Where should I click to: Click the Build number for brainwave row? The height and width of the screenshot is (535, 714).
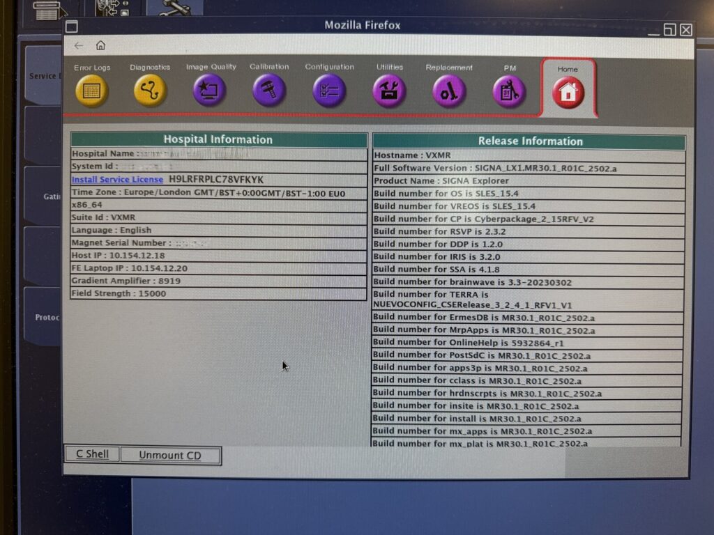pos(529,283)
